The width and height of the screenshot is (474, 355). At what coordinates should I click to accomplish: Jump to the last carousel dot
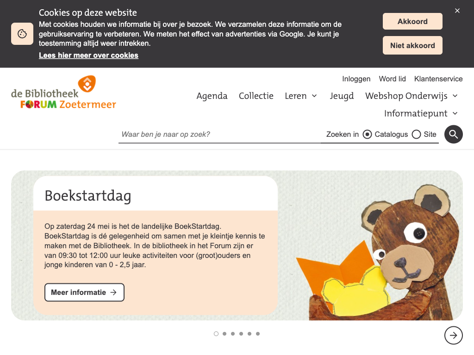[x=257, y=334]
